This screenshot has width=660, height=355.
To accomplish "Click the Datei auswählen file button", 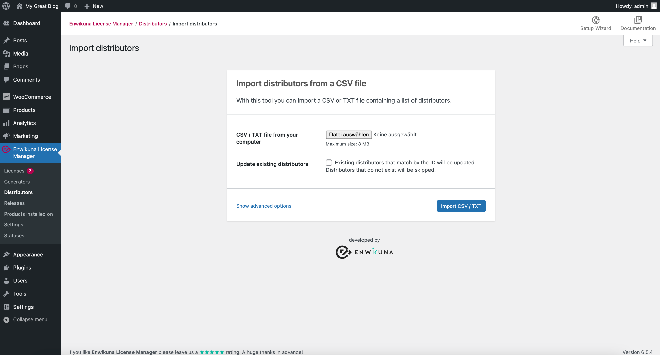I will point(349,135).
